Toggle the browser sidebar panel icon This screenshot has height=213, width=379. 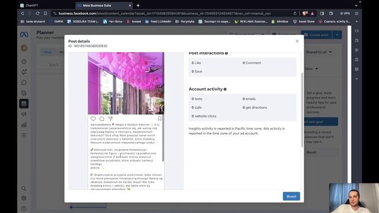pyautogui.click(x=322, y=14)
